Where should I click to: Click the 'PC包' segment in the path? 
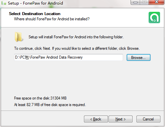pos(25,57)
